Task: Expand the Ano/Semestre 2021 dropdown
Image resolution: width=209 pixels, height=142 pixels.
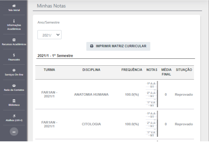Action: click(x=49, y=35)
